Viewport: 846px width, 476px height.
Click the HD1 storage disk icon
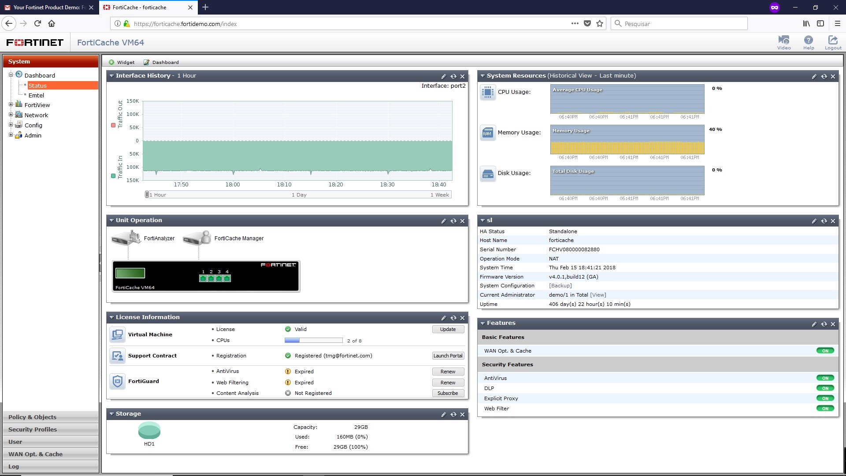[x=149, y=431]
